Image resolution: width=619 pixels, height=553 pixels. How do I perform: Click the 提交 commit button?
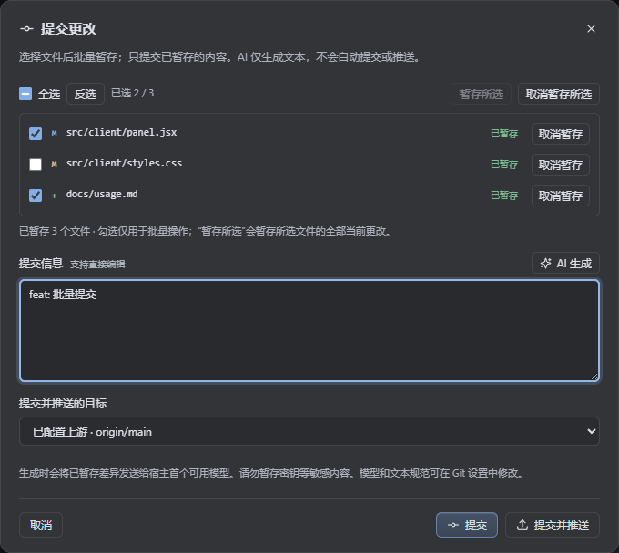(467, 525)
